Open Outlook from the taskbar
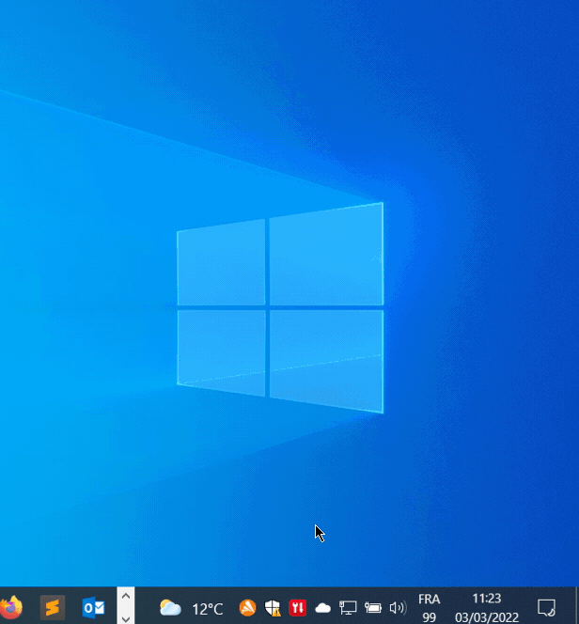The width and height of the screenshot is (579, 624). pos(93,607)
